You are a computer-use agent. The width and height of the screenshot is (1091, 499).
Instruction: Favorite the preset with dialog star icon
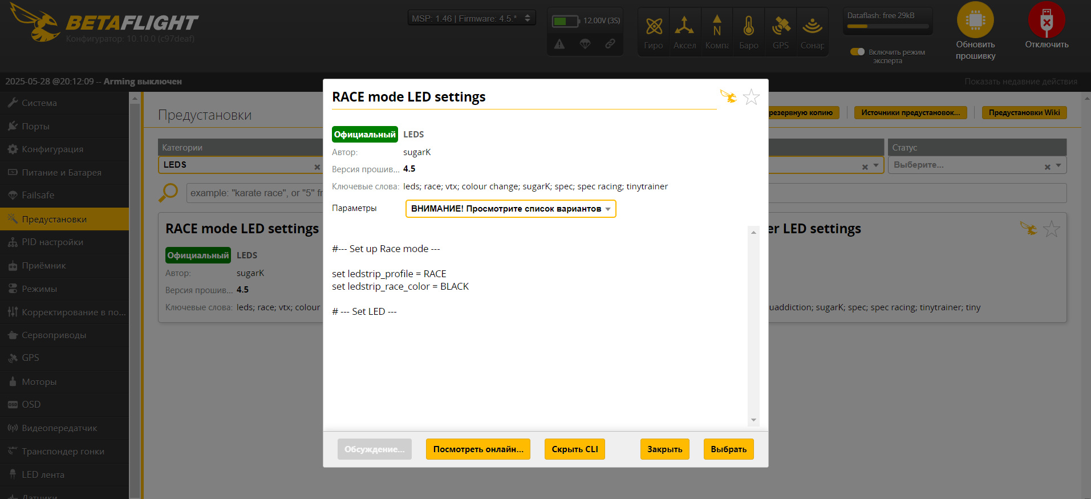[x=752, y=97]
